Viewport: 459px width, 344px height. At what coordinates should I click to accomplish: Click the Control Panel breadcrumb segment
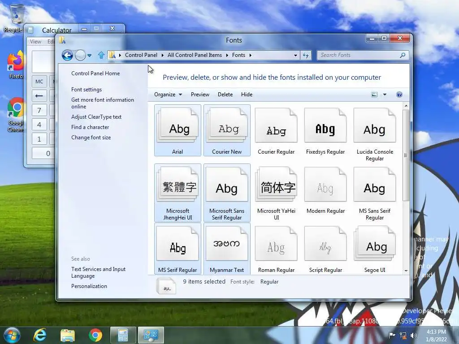(141, 55)
